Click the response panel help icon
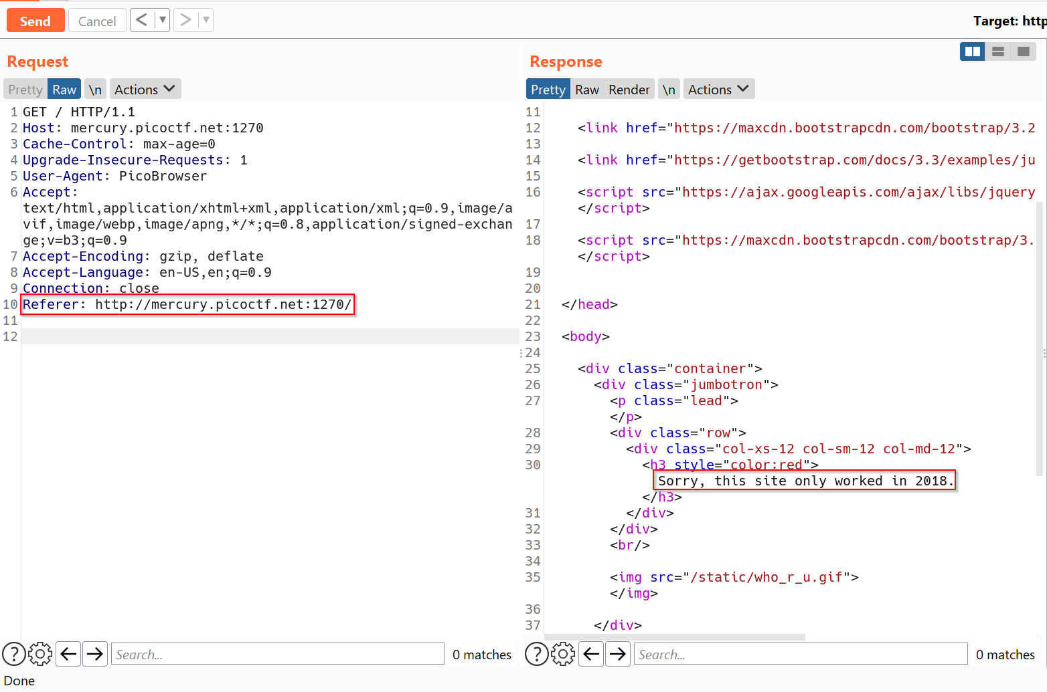 pos(537,654)
